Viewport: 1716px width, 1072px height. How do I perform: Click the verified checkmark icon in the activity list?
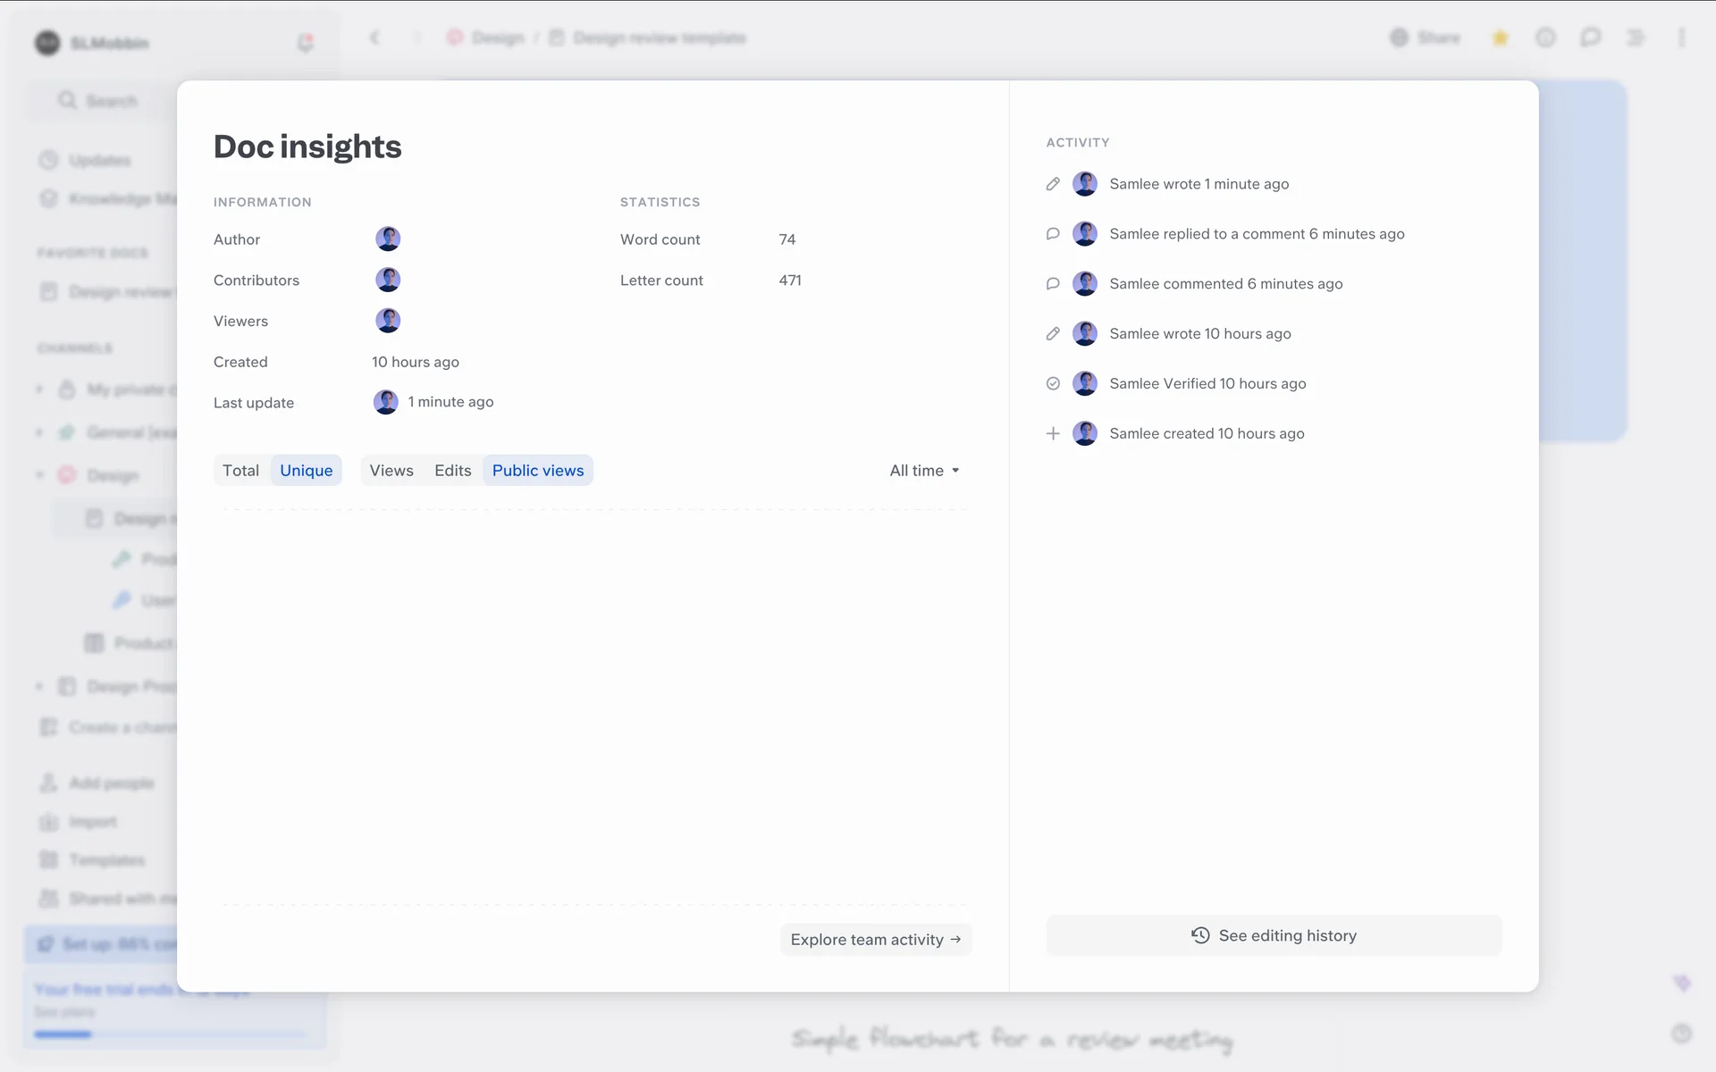[1053, 383]
